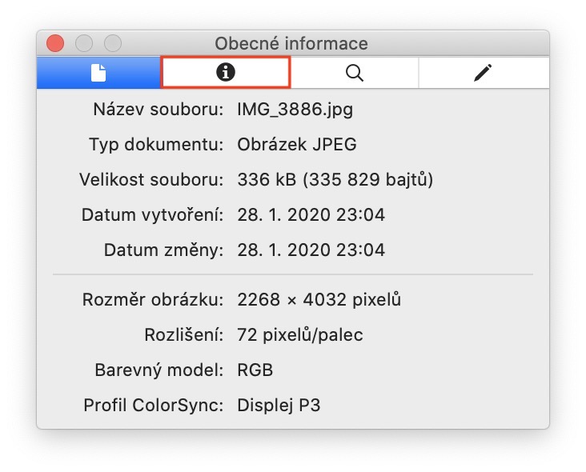
Task: Click the window title Obecné informace
Action: pyautogui.click(x=291, y=44)
